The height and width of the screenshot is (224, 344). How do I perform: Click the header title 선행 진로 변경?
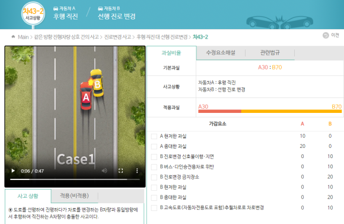(117, 16)
